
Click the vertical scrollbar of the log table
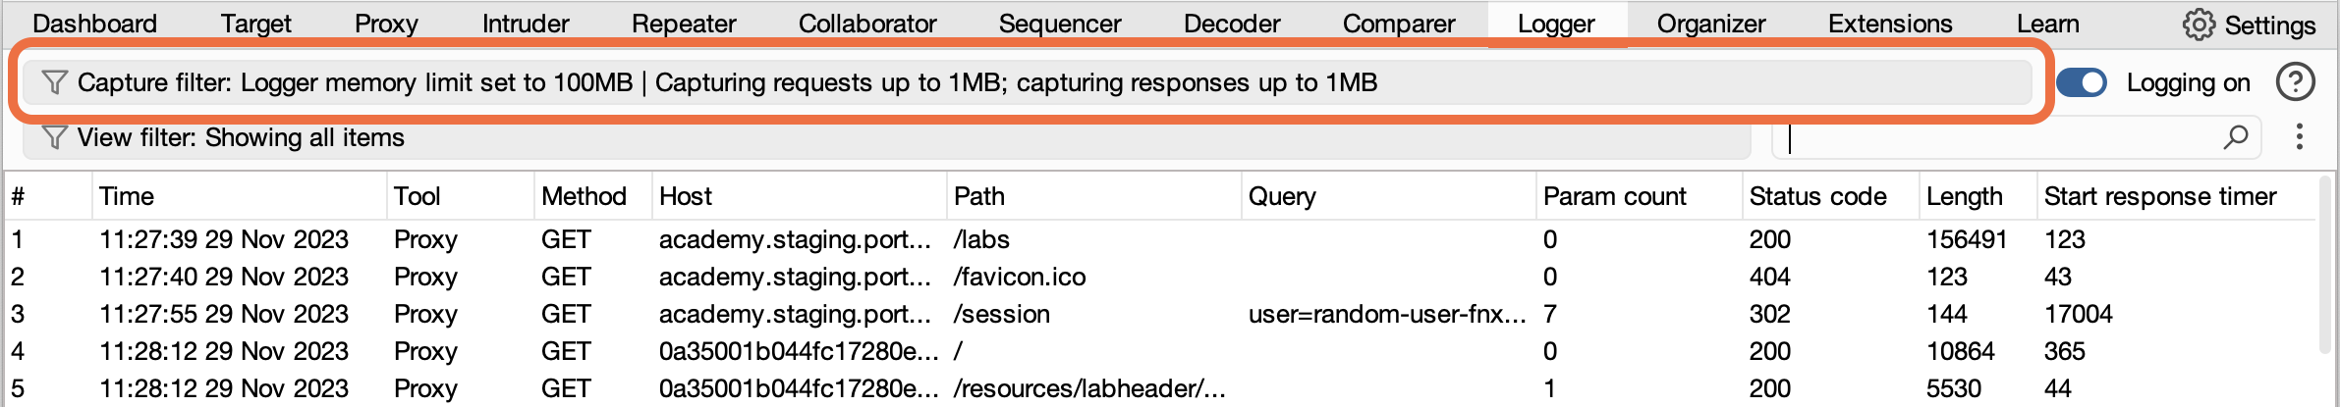point(2324,265)
